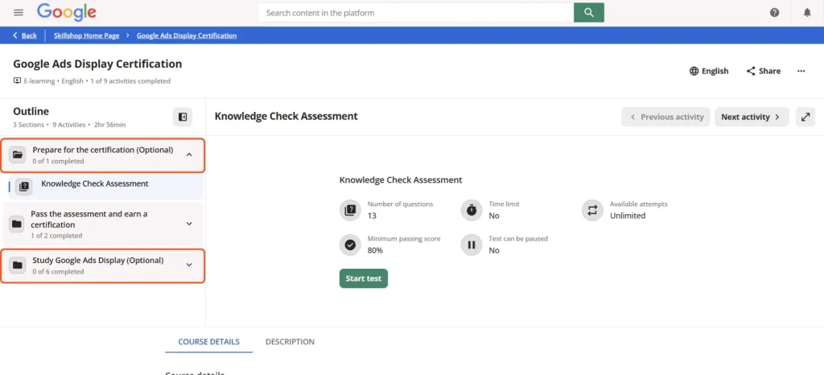This screenshot has height=375, width=824.
Task: Click the share icon
Action: 751,71
